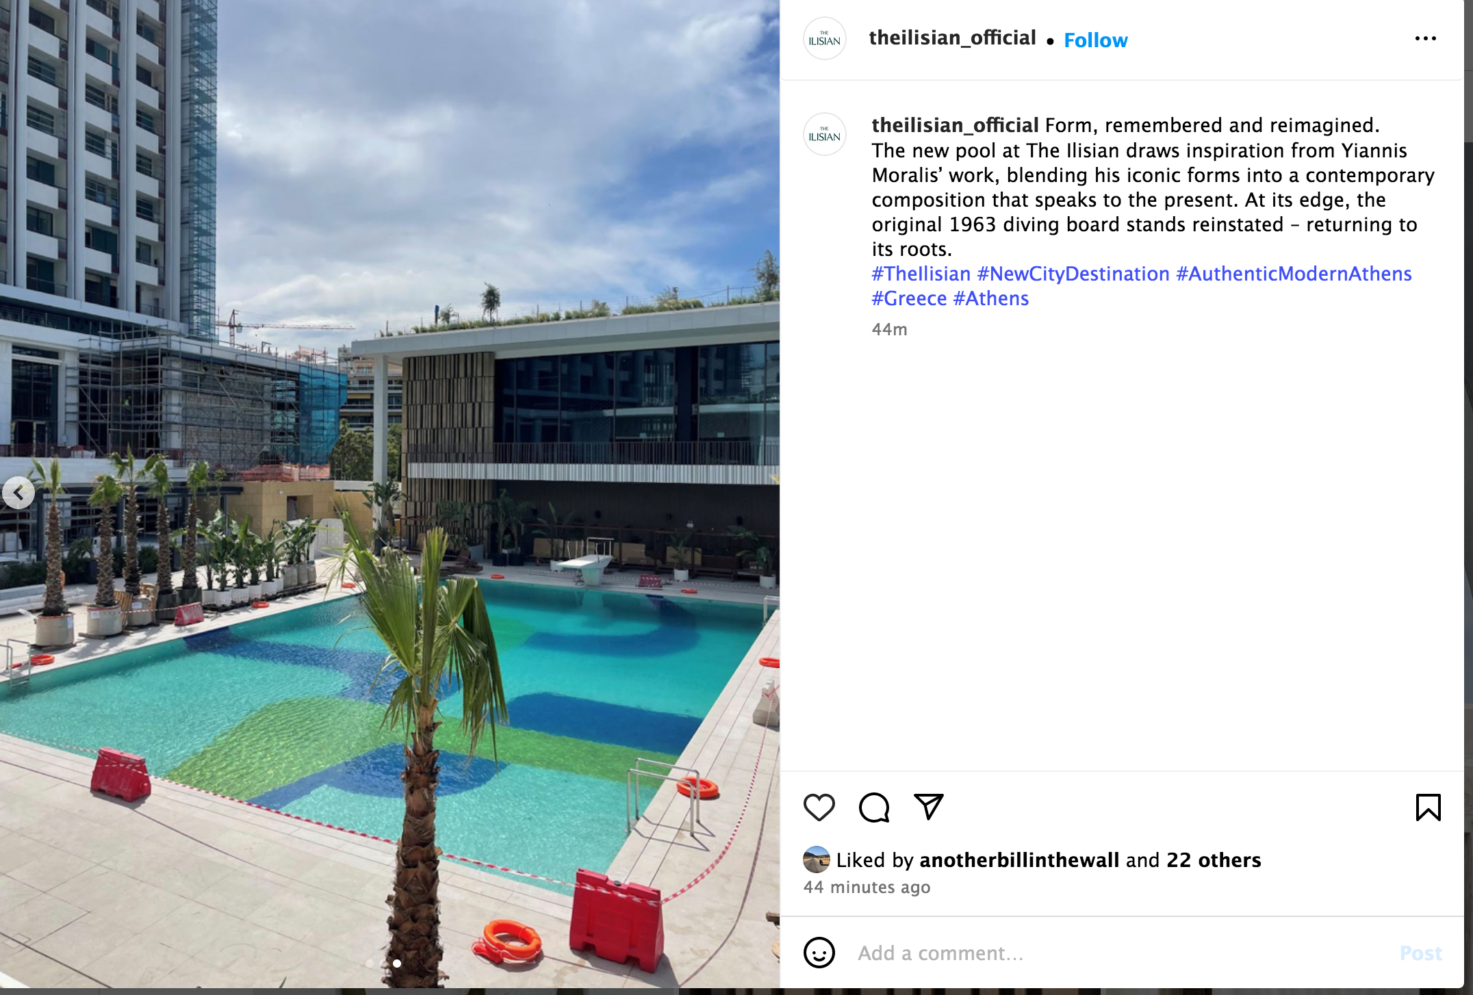This screenshot has width=1473, height=995.
Task: View anotherbillinthewall's profile
Action: coord(1019,860)
